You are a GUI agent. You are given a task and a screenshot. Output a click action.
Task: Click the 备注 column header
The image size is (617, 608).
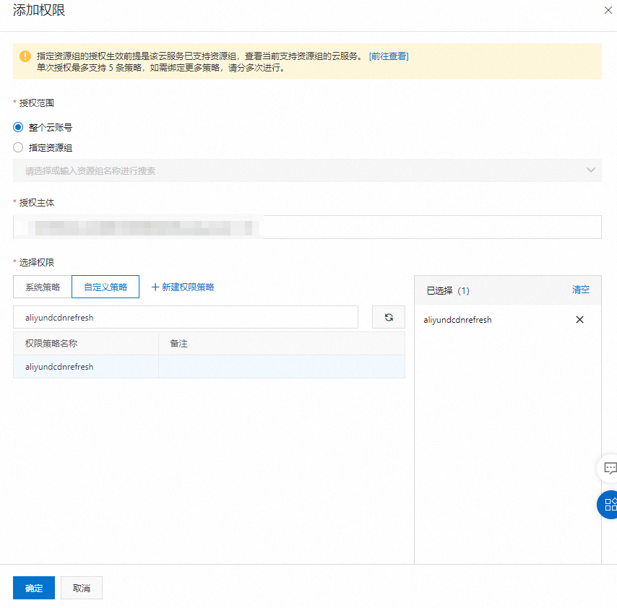coord(282,343)
